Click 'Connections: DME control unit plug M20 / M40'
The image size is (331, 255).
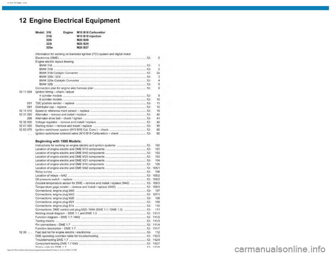click(x=98, y=210)
